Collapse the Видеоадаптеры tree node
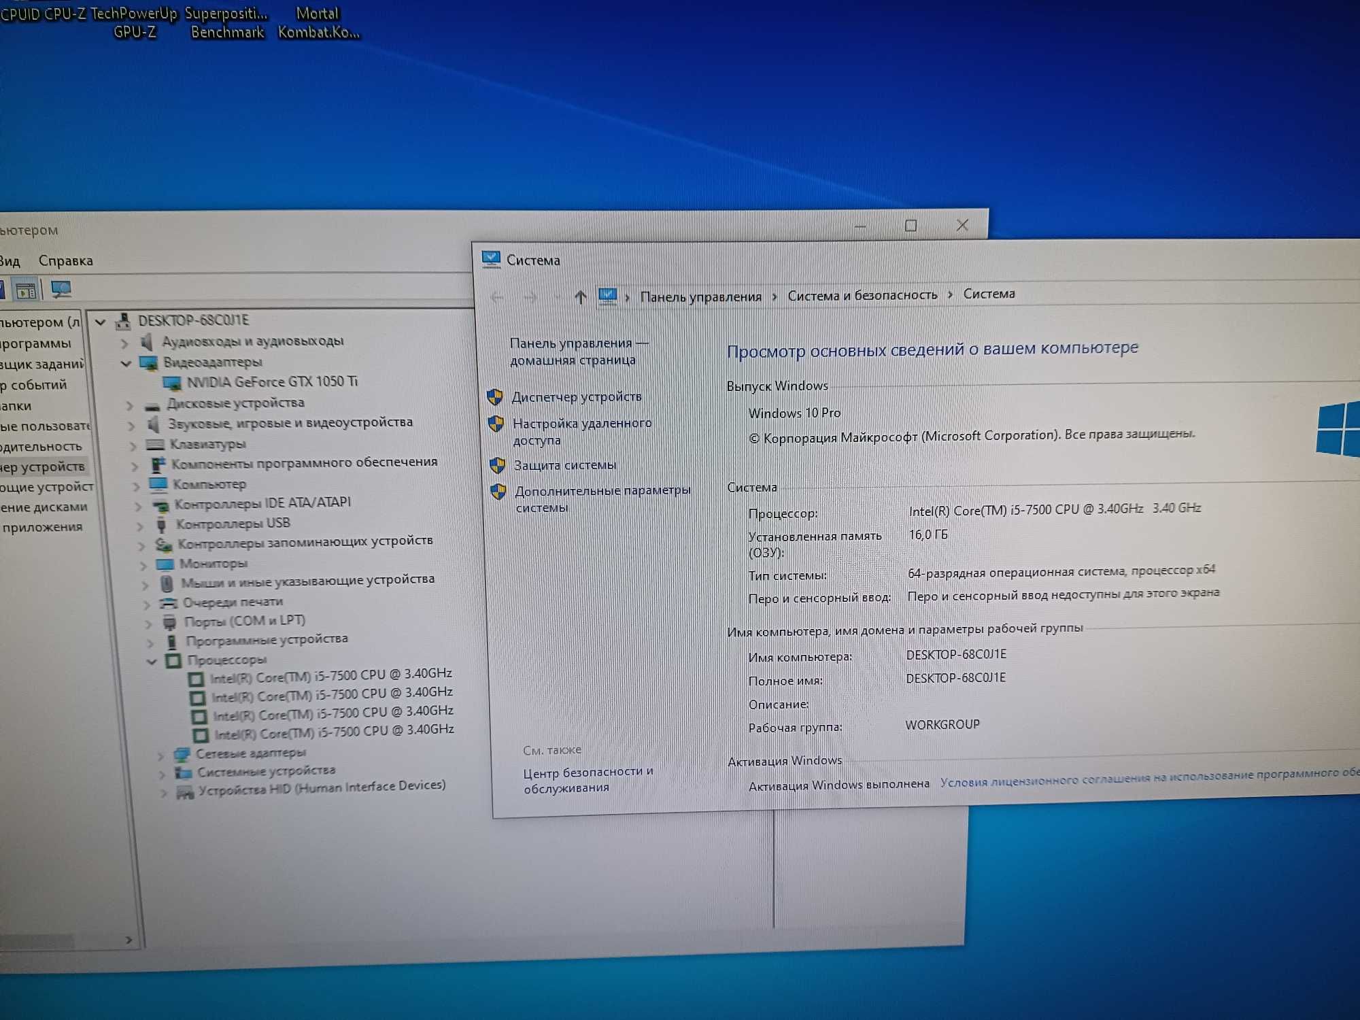 (x=126, y=364)
